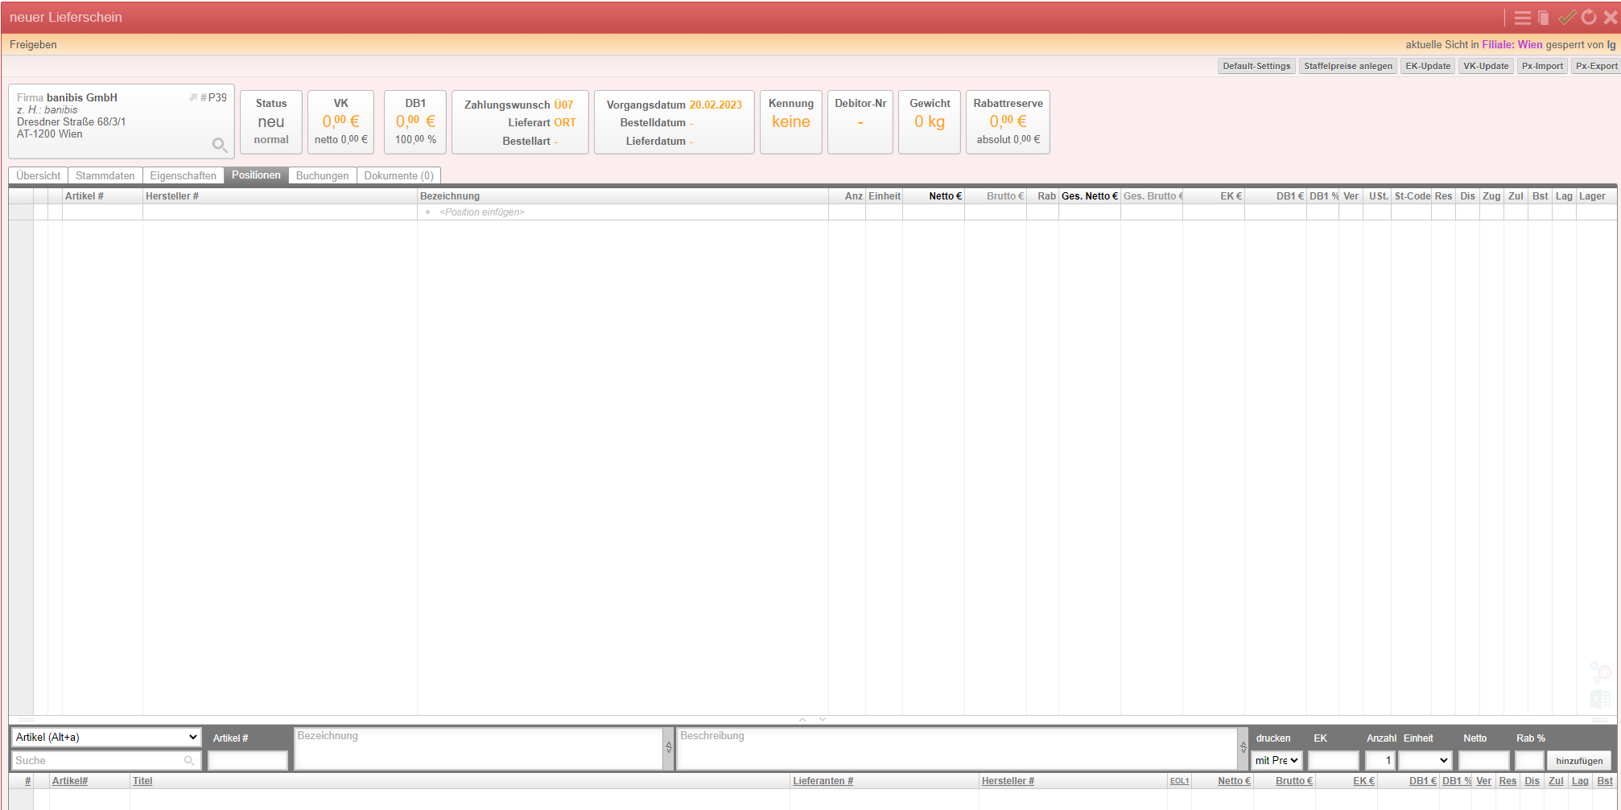This screenshot has width=1621, height=810.
Task: Click the St-Code column header
Action: pyautogui.click(x=1412, y=196)
